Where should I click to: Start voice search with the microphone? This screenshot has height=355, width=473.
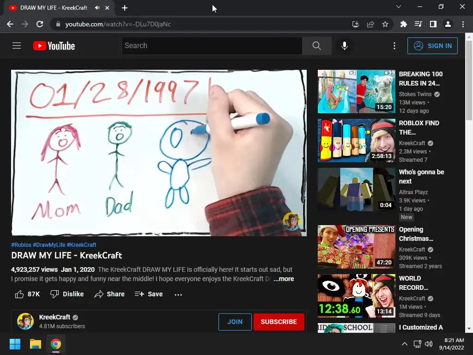click(345, 46)
